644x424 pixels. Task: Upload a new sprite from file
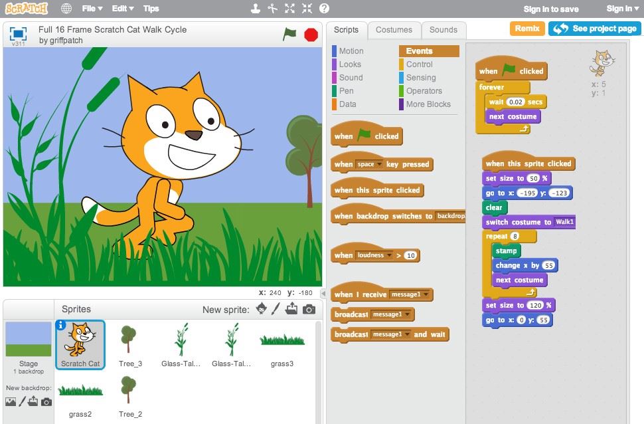[x=291, y=308]
